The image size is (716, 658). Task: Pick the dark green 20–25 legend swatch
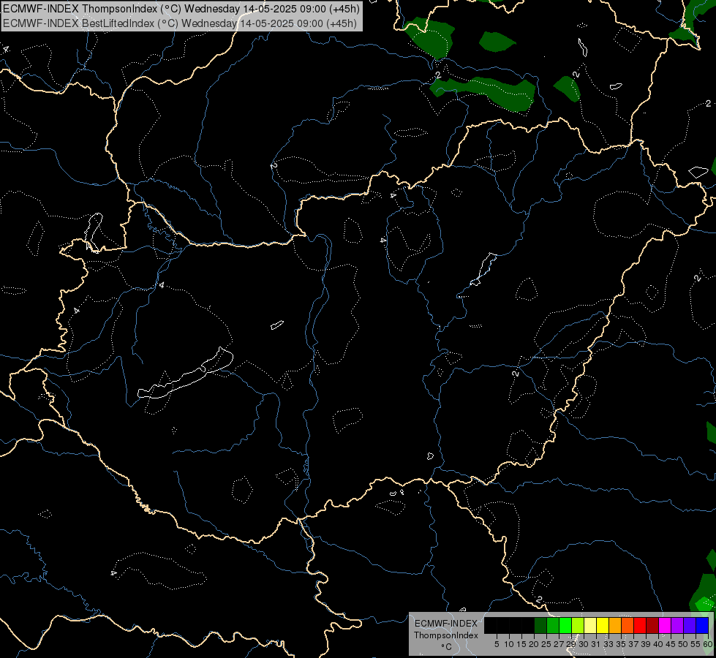[x=540, y=625]
